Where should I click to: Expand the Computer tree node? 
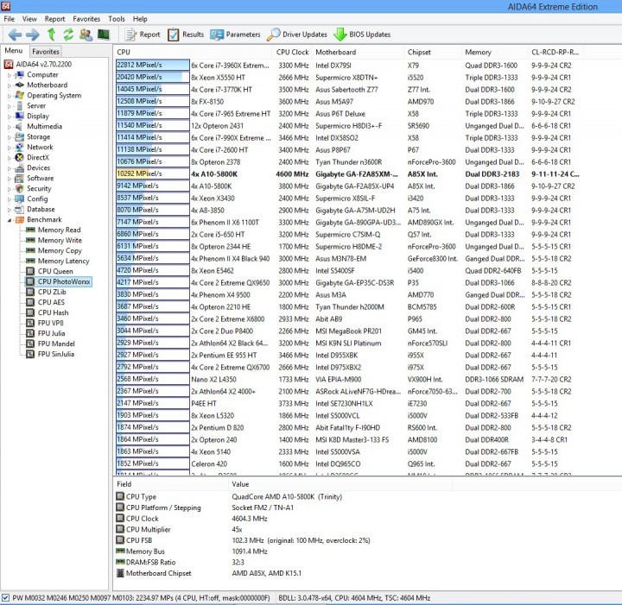pos(10,75)
